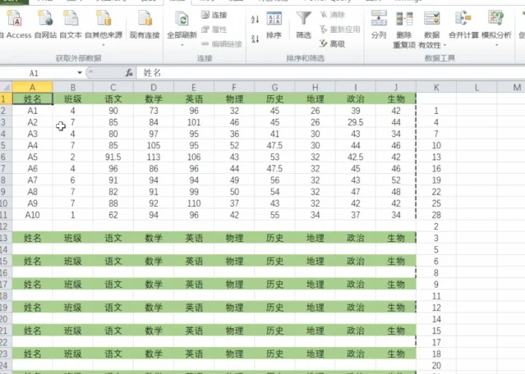The height and width of the screenshot is (374, 525).
Task: Expand the 全部刷新 dropdown arrow
Action: pyautogui.click(x=182, y=45)
